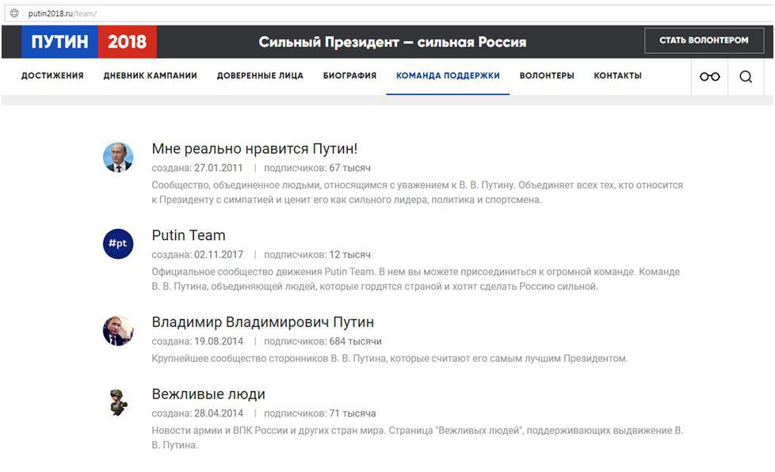This screenshot has width=775, height=472.
Task: Click the description starting Новости армии и ВПК
Action: click(417, 437)
